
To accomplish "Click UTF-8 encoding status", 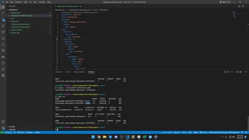I will point(184,132).
